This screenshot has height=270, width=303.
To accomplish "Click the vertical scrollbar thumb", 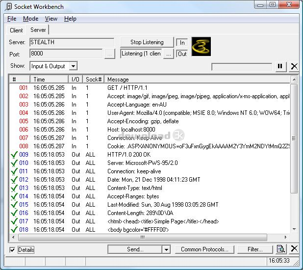I will point(294,138).
